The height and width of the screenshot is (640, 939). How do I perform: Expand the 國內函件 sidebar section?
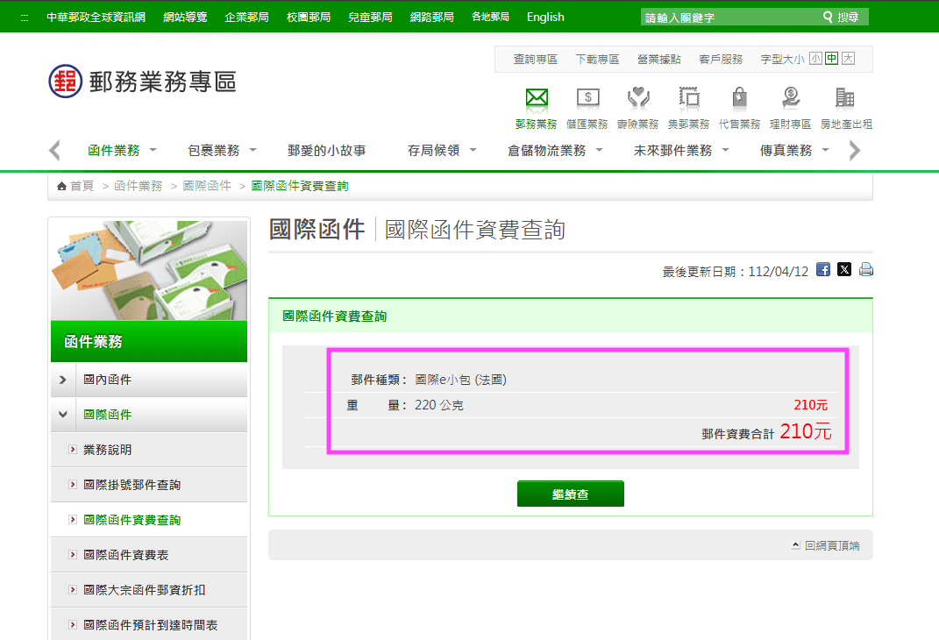[63, 380]
